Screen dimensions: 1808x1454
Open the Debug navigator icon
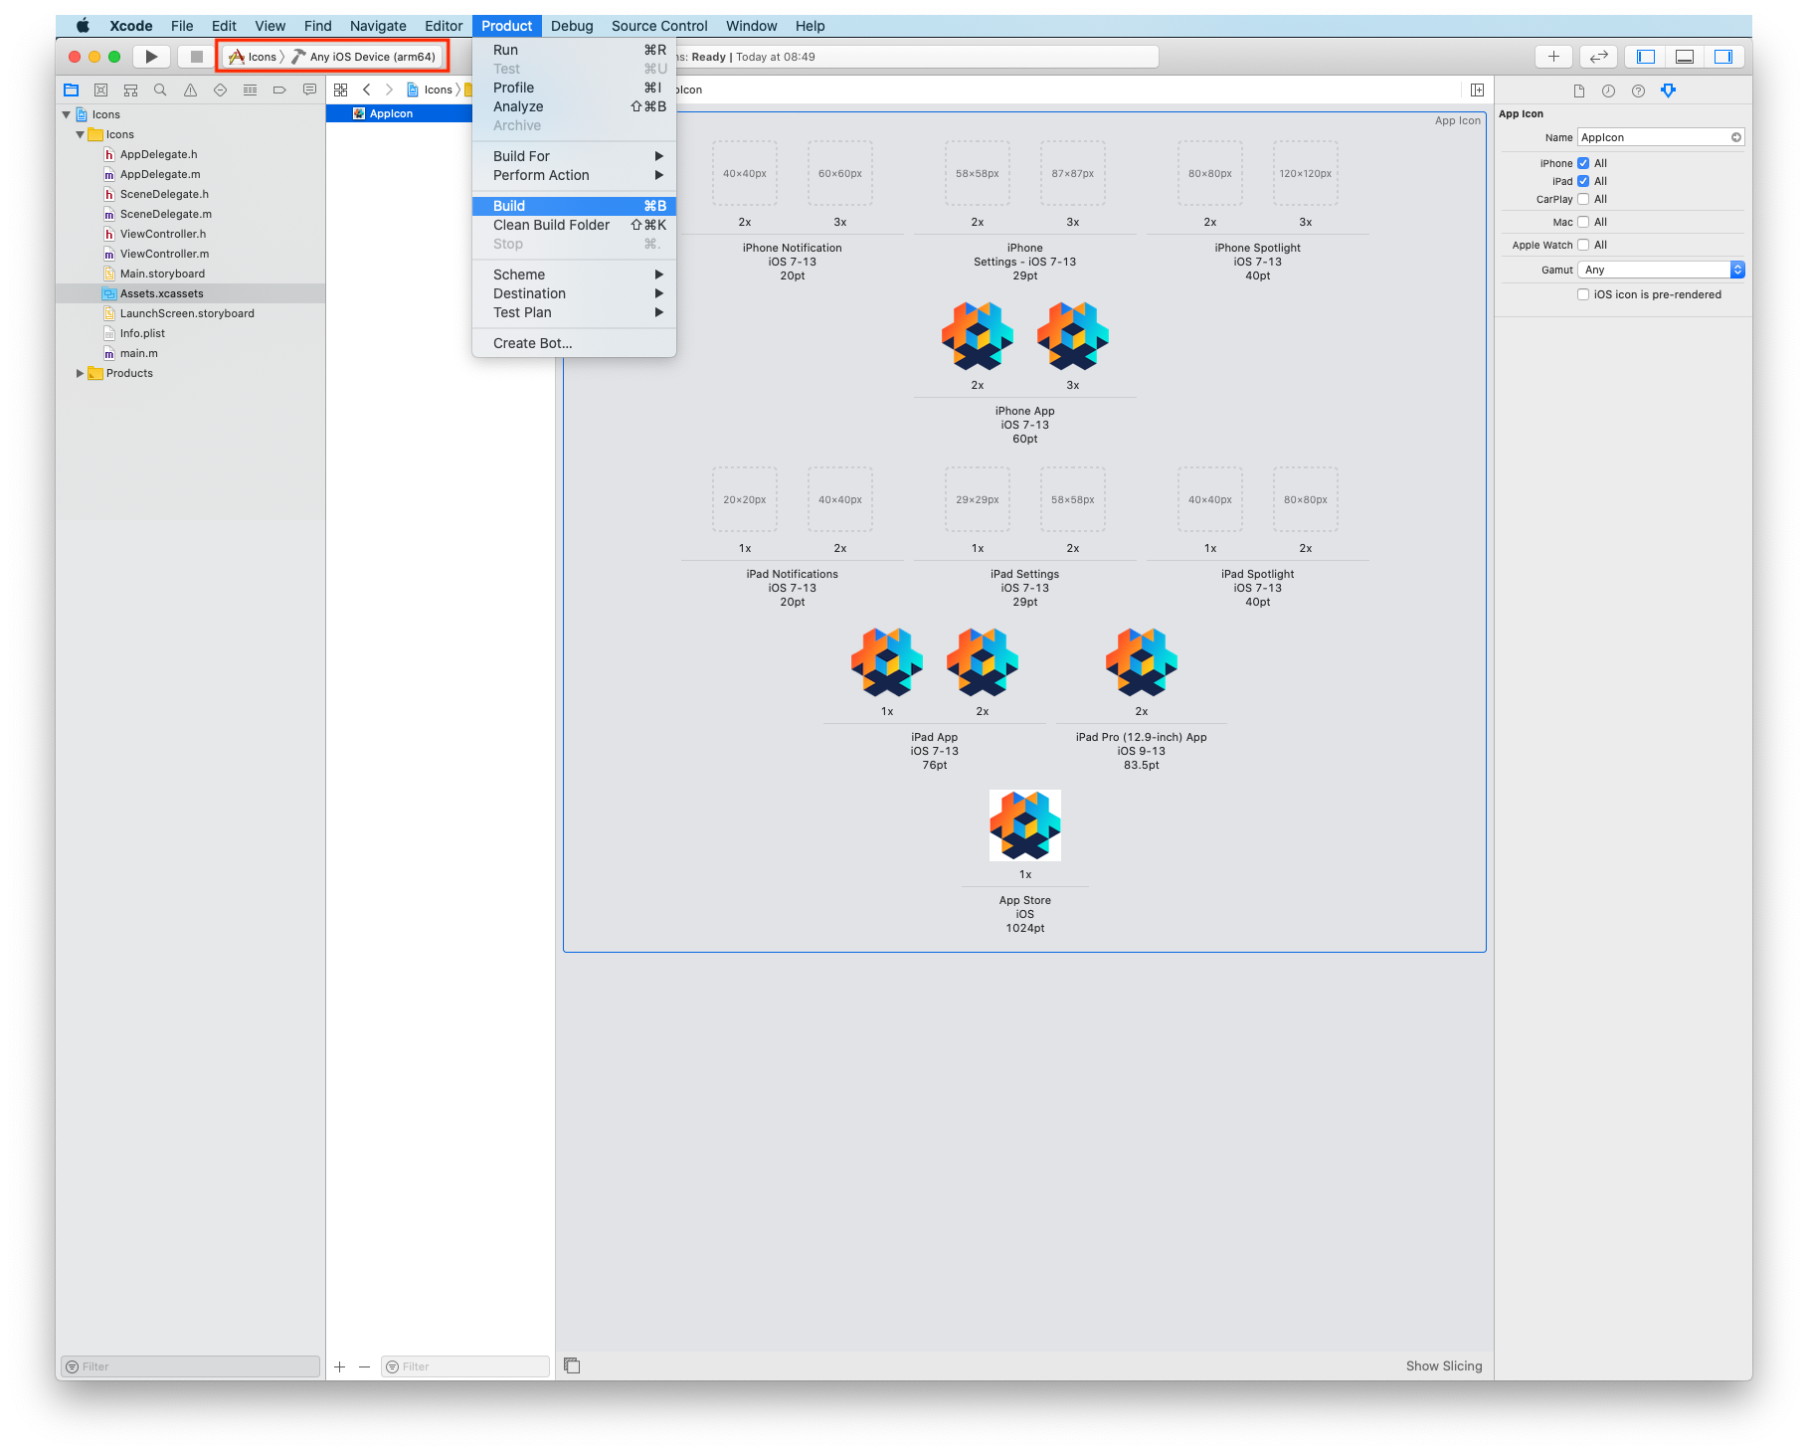[250, 90]
